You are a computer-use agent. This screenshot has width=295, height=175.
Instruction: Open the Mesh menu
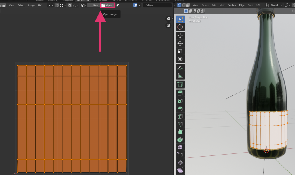click(222, 5)
